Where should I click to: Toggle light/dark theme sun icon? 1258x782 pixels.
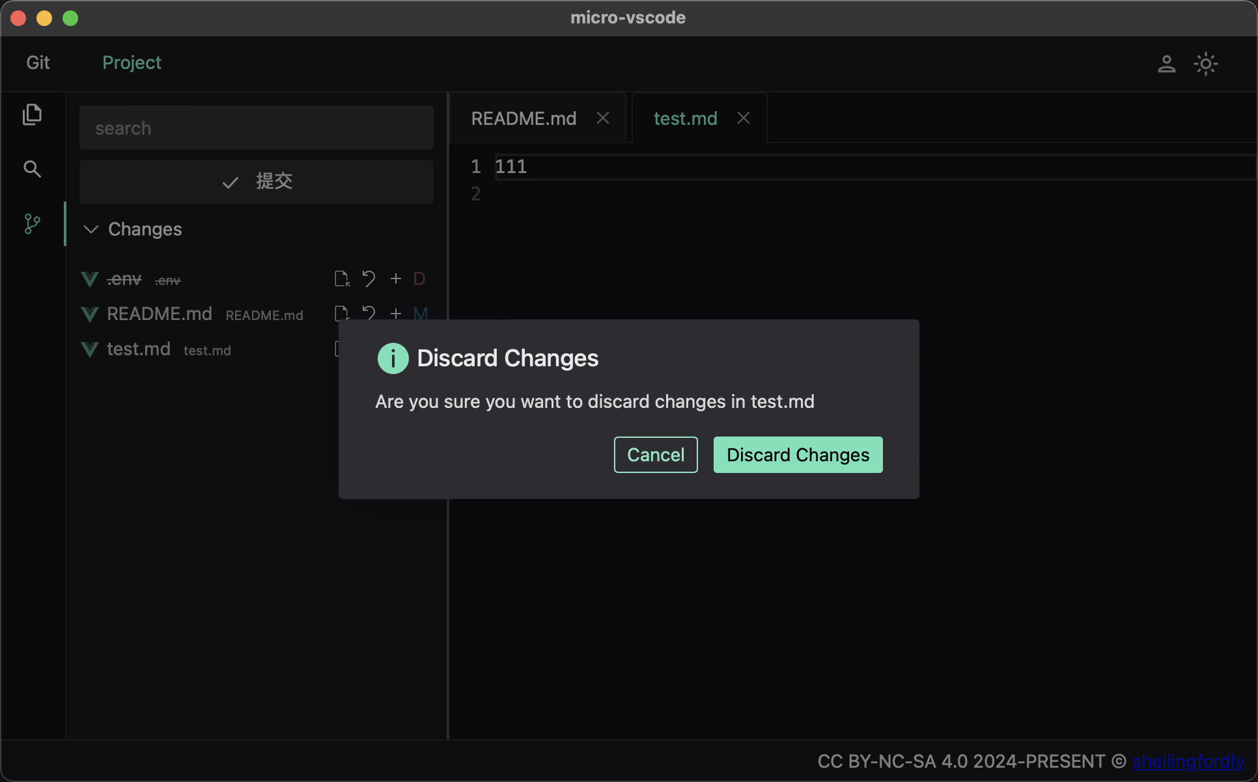(x=1205, y=64)
